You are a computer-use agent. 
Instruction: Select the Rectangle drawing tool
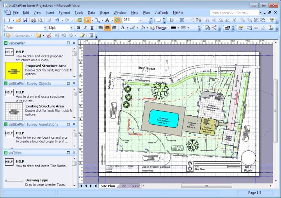(158, 20)
